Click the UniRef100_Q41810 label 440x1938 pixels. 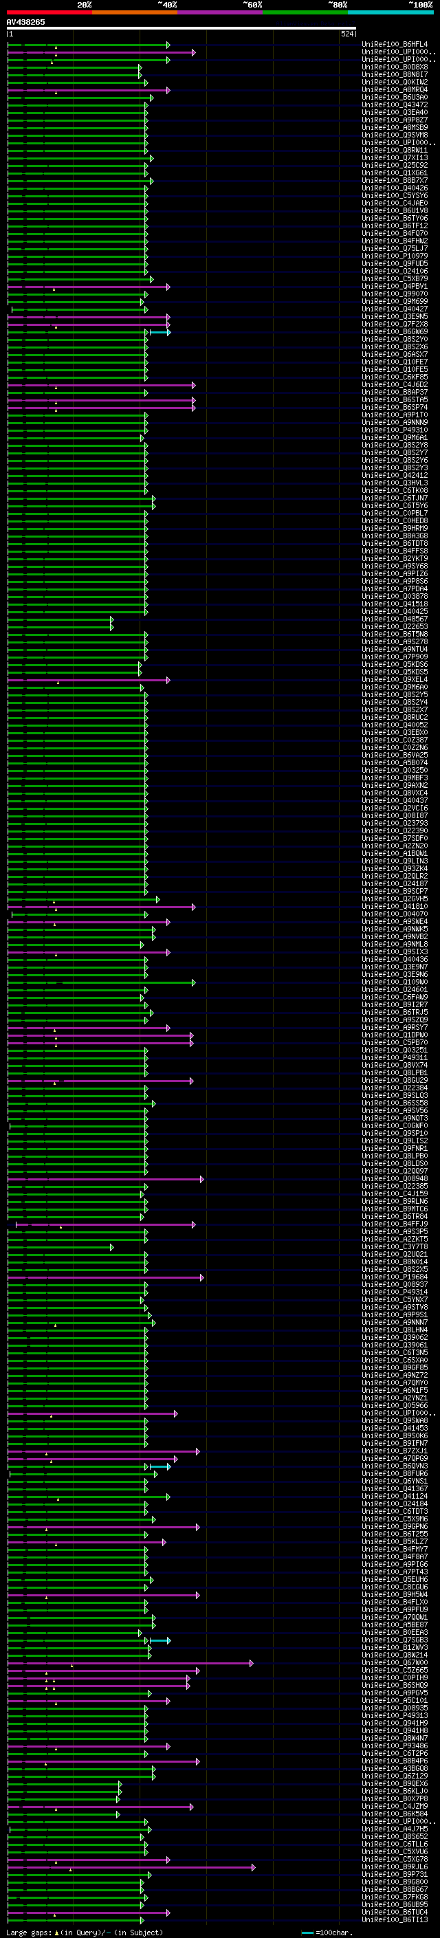[x=395, y=906]
